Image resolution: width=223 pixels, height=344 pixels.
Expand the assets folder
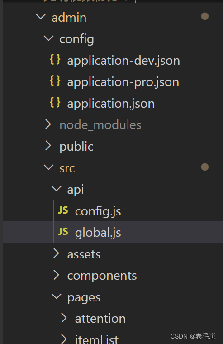click(x=84, y=254)
